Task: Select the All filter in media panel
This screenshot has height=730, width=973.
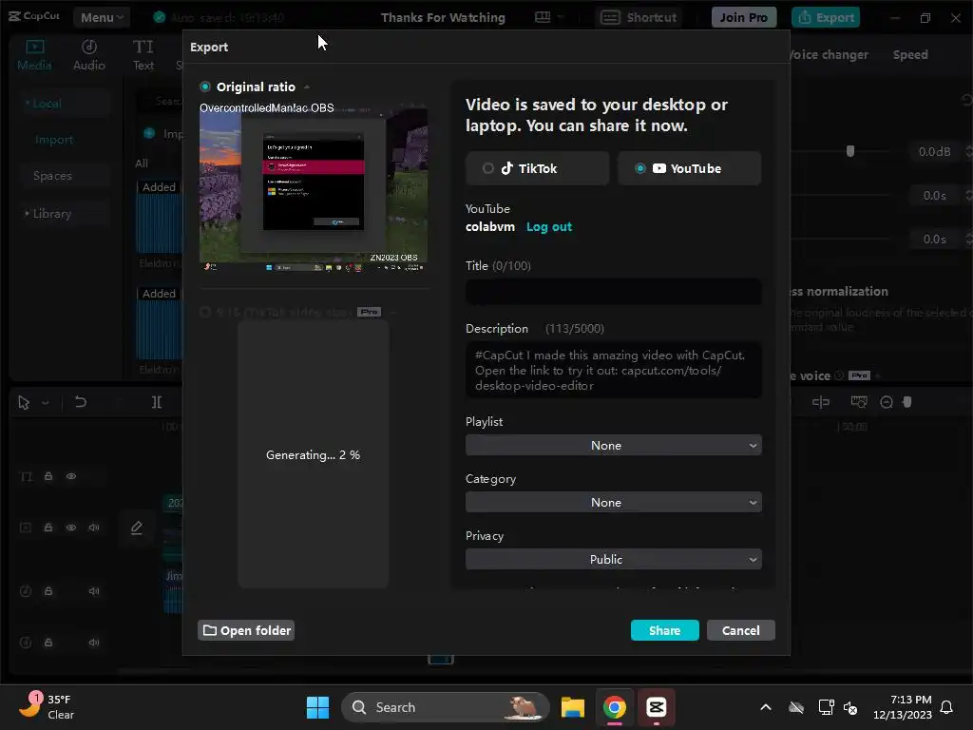Action: 142,163
